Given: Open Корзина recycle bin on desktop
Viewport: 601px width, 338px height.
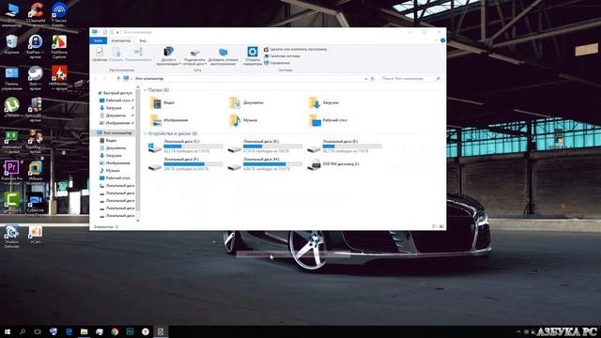Looking at the screenshot, I should click(11, 44).
